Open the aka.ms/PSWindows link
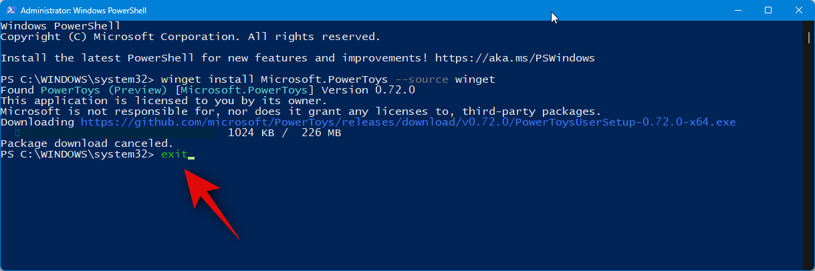Screen dimensions: 815x271 pos(514,57)
